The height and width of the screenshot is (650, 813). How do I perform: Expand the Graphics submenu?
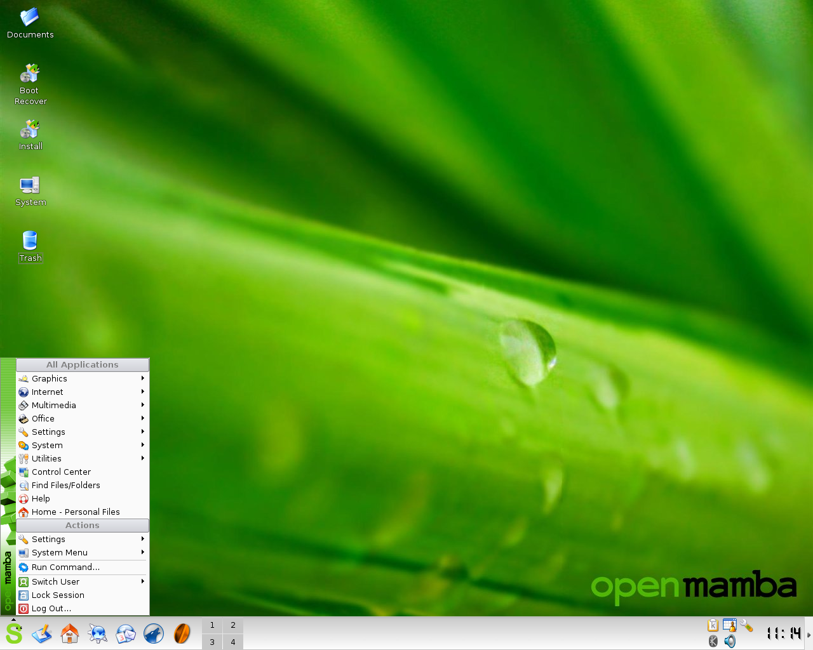(x=83, y=378)
